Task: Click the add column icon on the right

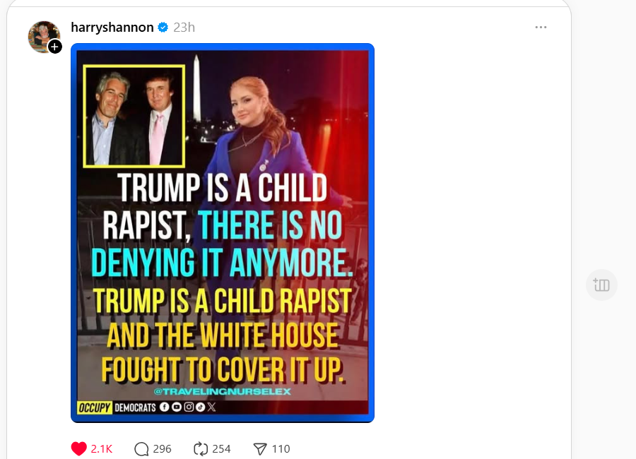Action: (601, 285)
